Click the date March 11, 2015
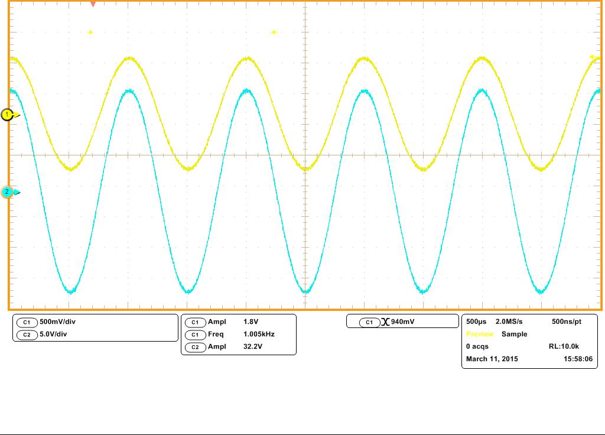The image size is (605, 435). click(492, 359)
